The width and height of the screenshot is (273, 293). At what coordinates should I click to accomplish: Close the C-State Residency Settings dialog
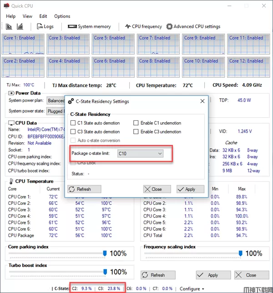coord(202,101)
